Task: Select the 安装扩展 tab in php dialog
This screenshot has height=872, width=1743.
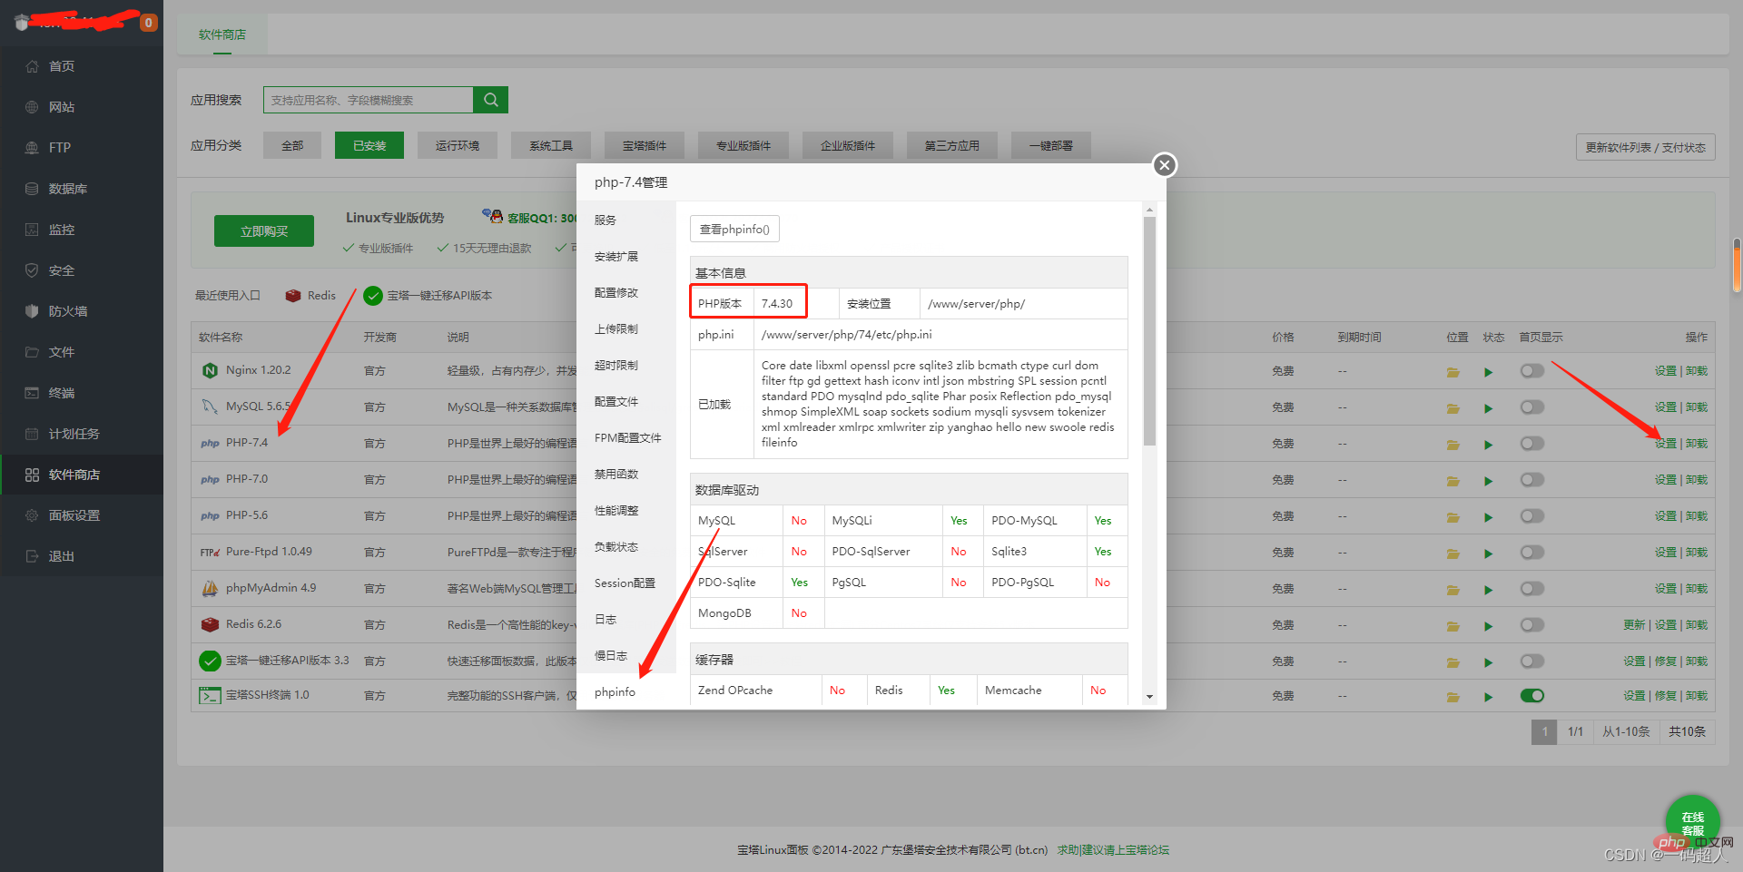Action: pos(626,256)
